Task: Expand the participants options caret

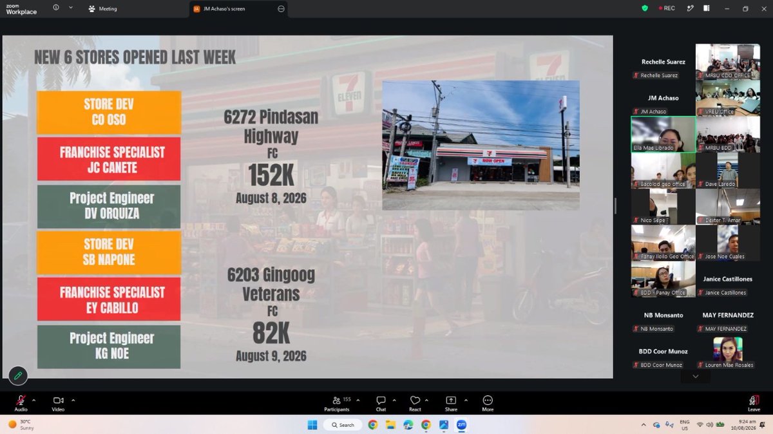Action: [358, 401]
